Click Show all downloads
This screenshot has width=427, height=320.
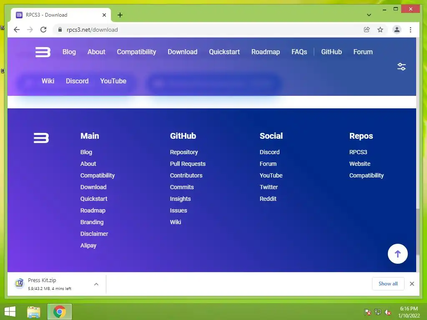(x=388, y=284)
